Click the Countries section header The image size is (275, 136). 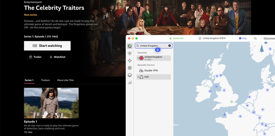(x=142, y=53)
